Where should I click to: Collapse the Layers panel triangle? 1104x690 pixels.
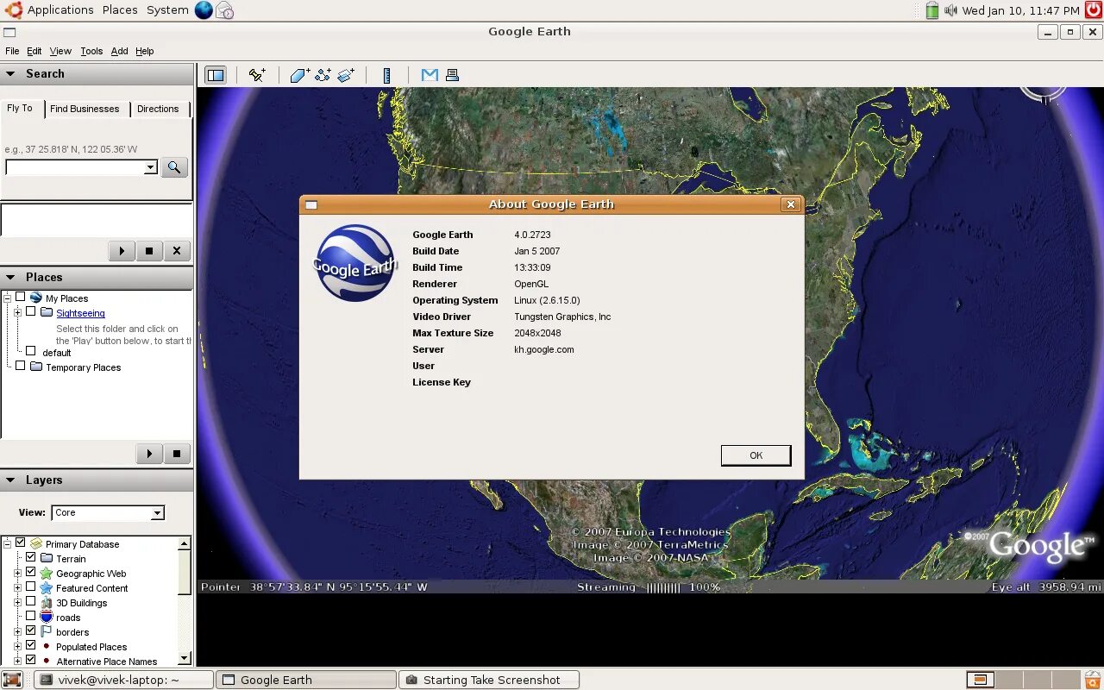pos(11,480)
